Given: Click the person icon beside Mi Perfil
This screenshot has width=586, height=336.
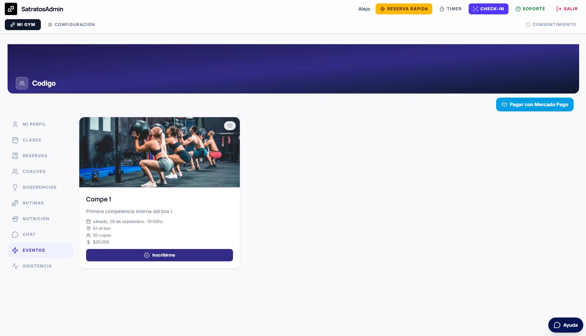Looking at the screenshot, I should point(15,124).
